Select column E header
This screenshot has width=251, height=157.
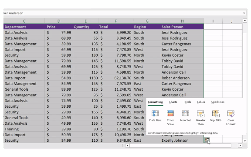pos(85,21)
